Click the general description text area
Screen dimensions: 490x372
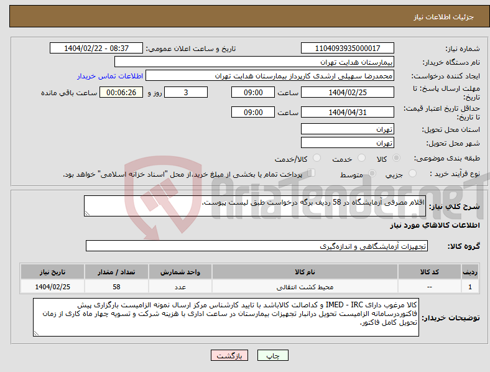[255, 206]
